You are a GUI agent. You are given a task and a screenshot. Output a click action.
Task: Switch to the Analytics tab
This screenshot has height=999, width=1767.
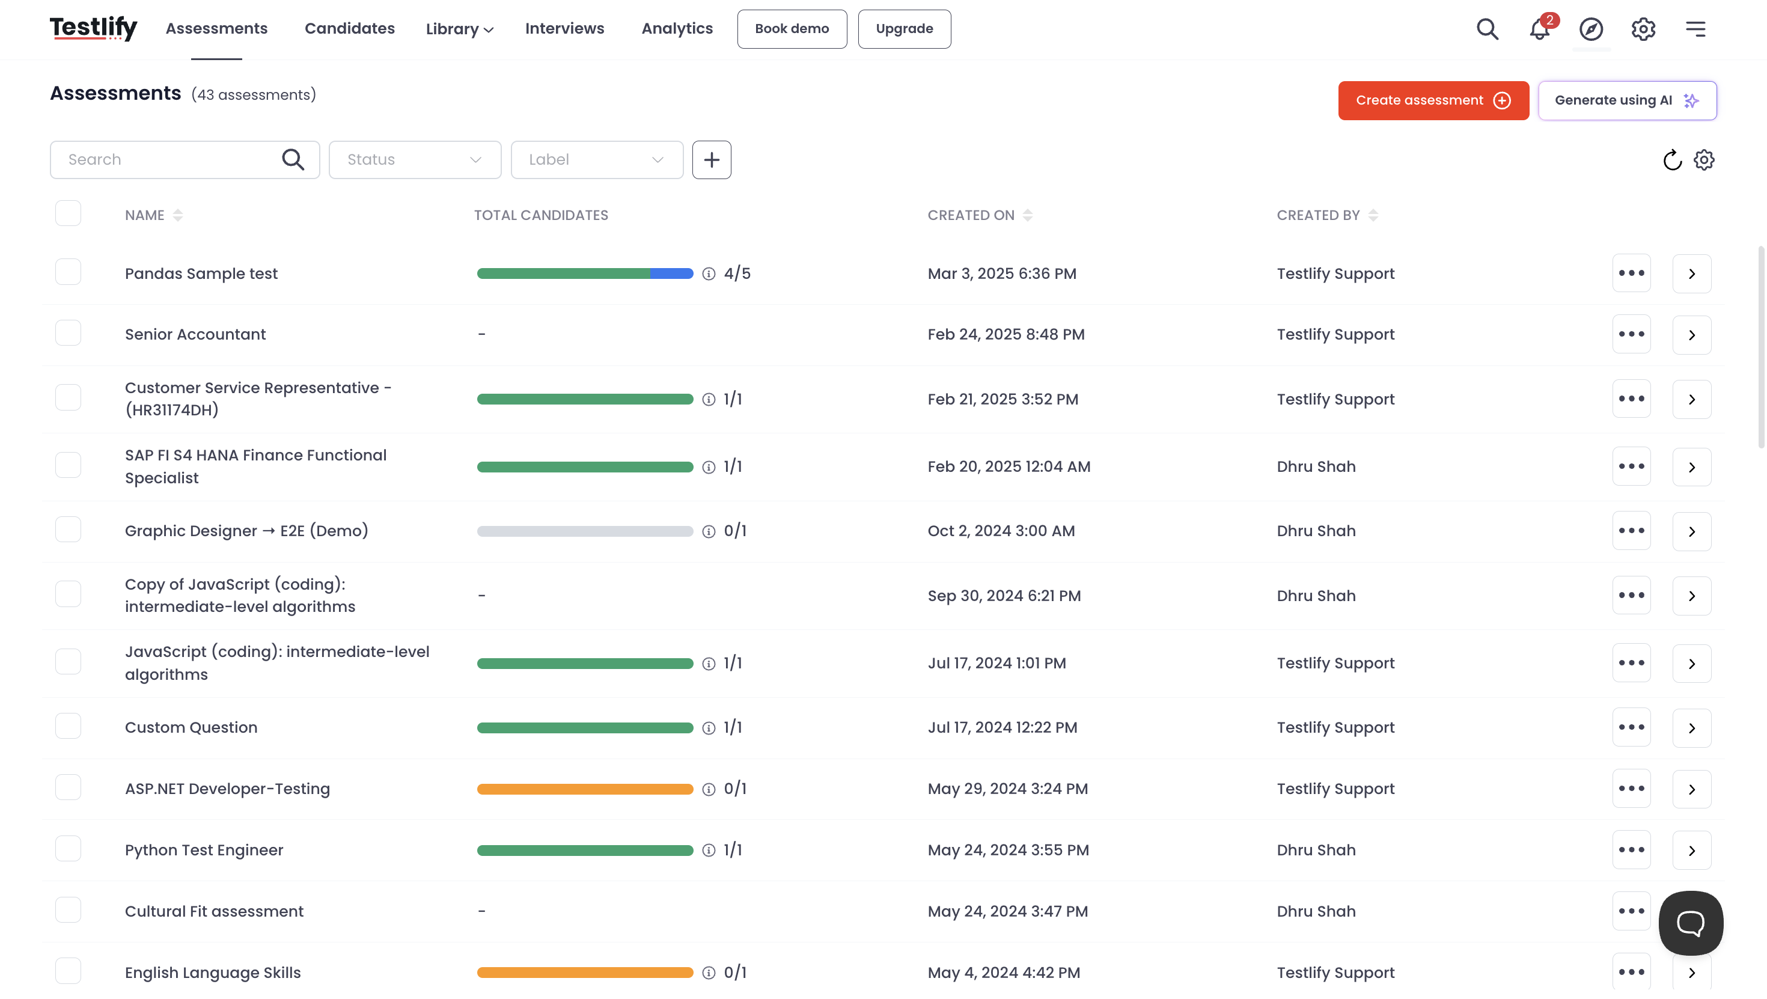(x=676, y=29)
